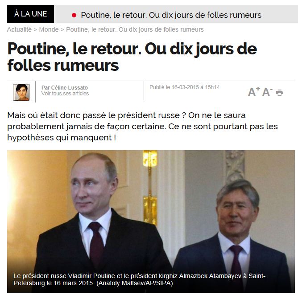
Task: Decrease text size with A- icon
Action: tap(267, 92)
